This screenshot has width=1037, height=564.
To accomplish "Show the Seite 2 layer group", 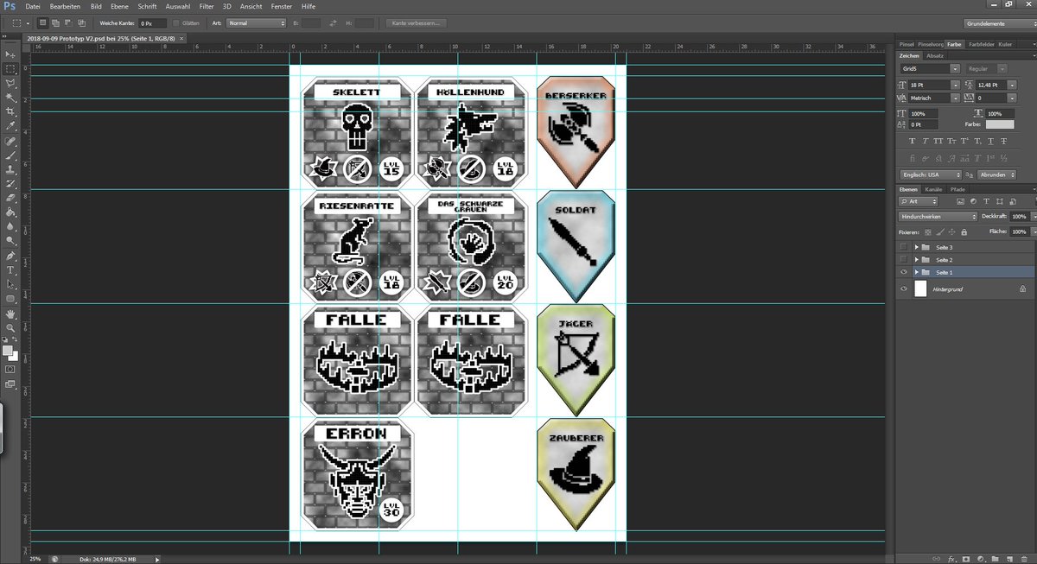I will pyautogui.click(x=904, y=259).
